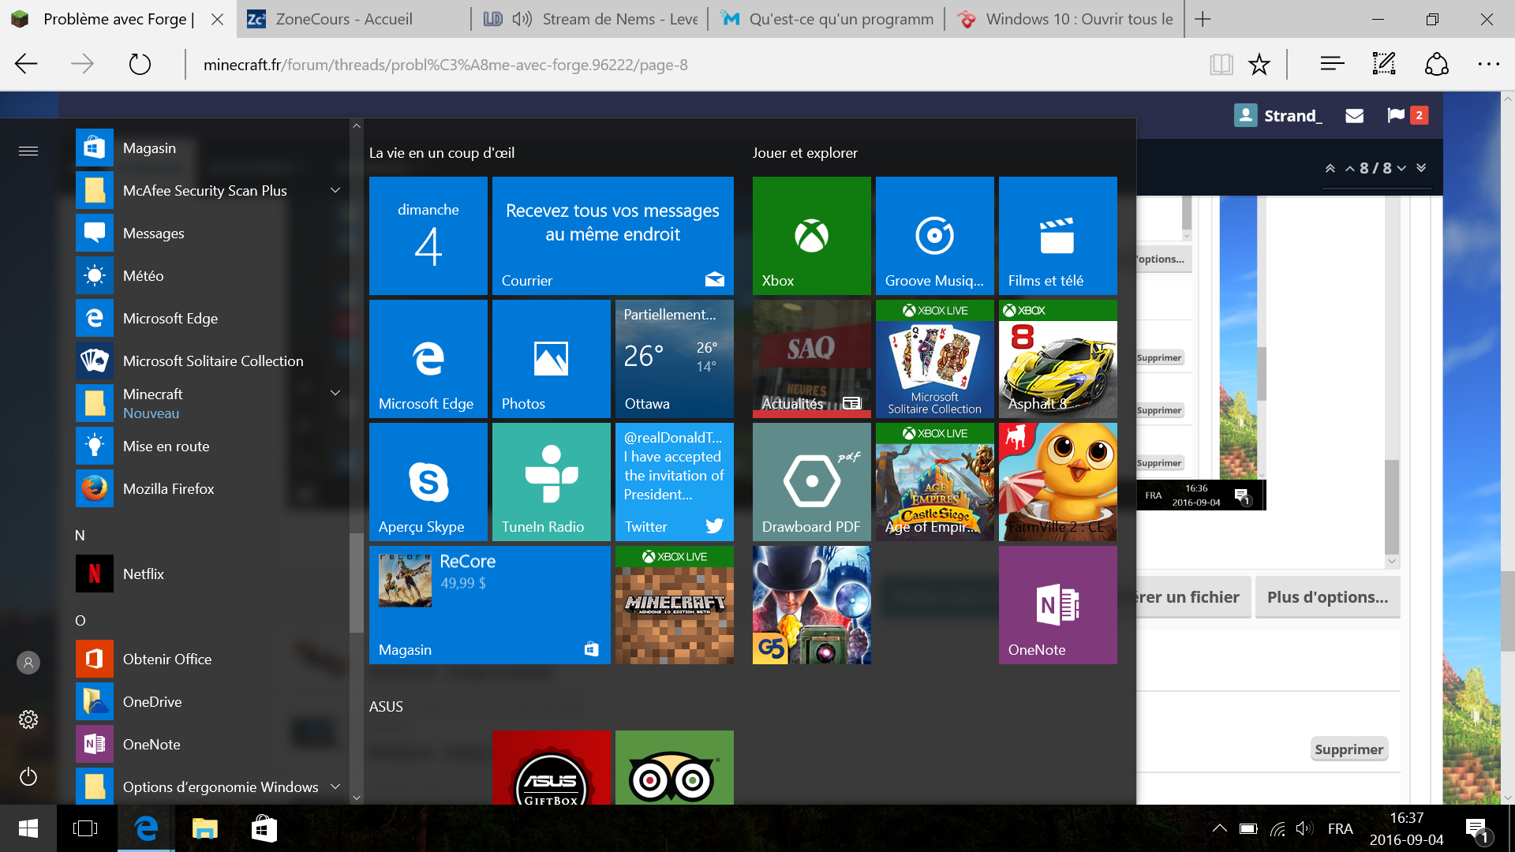Open Edge reading view icon

point(1221,64)
